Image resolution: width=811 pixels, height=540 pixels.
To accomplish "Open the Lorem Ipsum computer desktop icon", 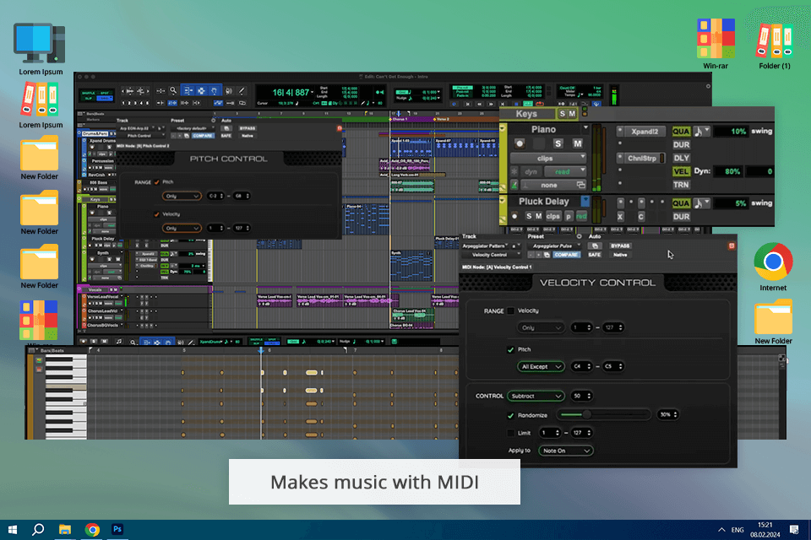I will pos(41,49).
